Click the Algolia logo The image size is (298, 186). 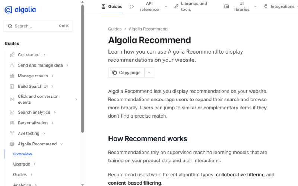20,10
